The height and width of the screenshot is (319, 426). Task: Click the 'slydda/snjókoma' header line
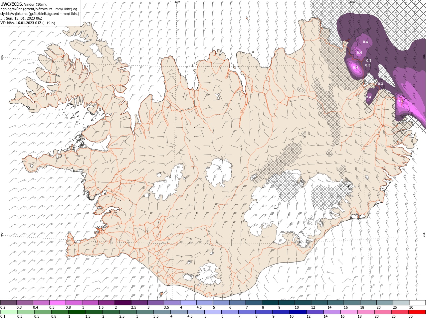point(40,14)
